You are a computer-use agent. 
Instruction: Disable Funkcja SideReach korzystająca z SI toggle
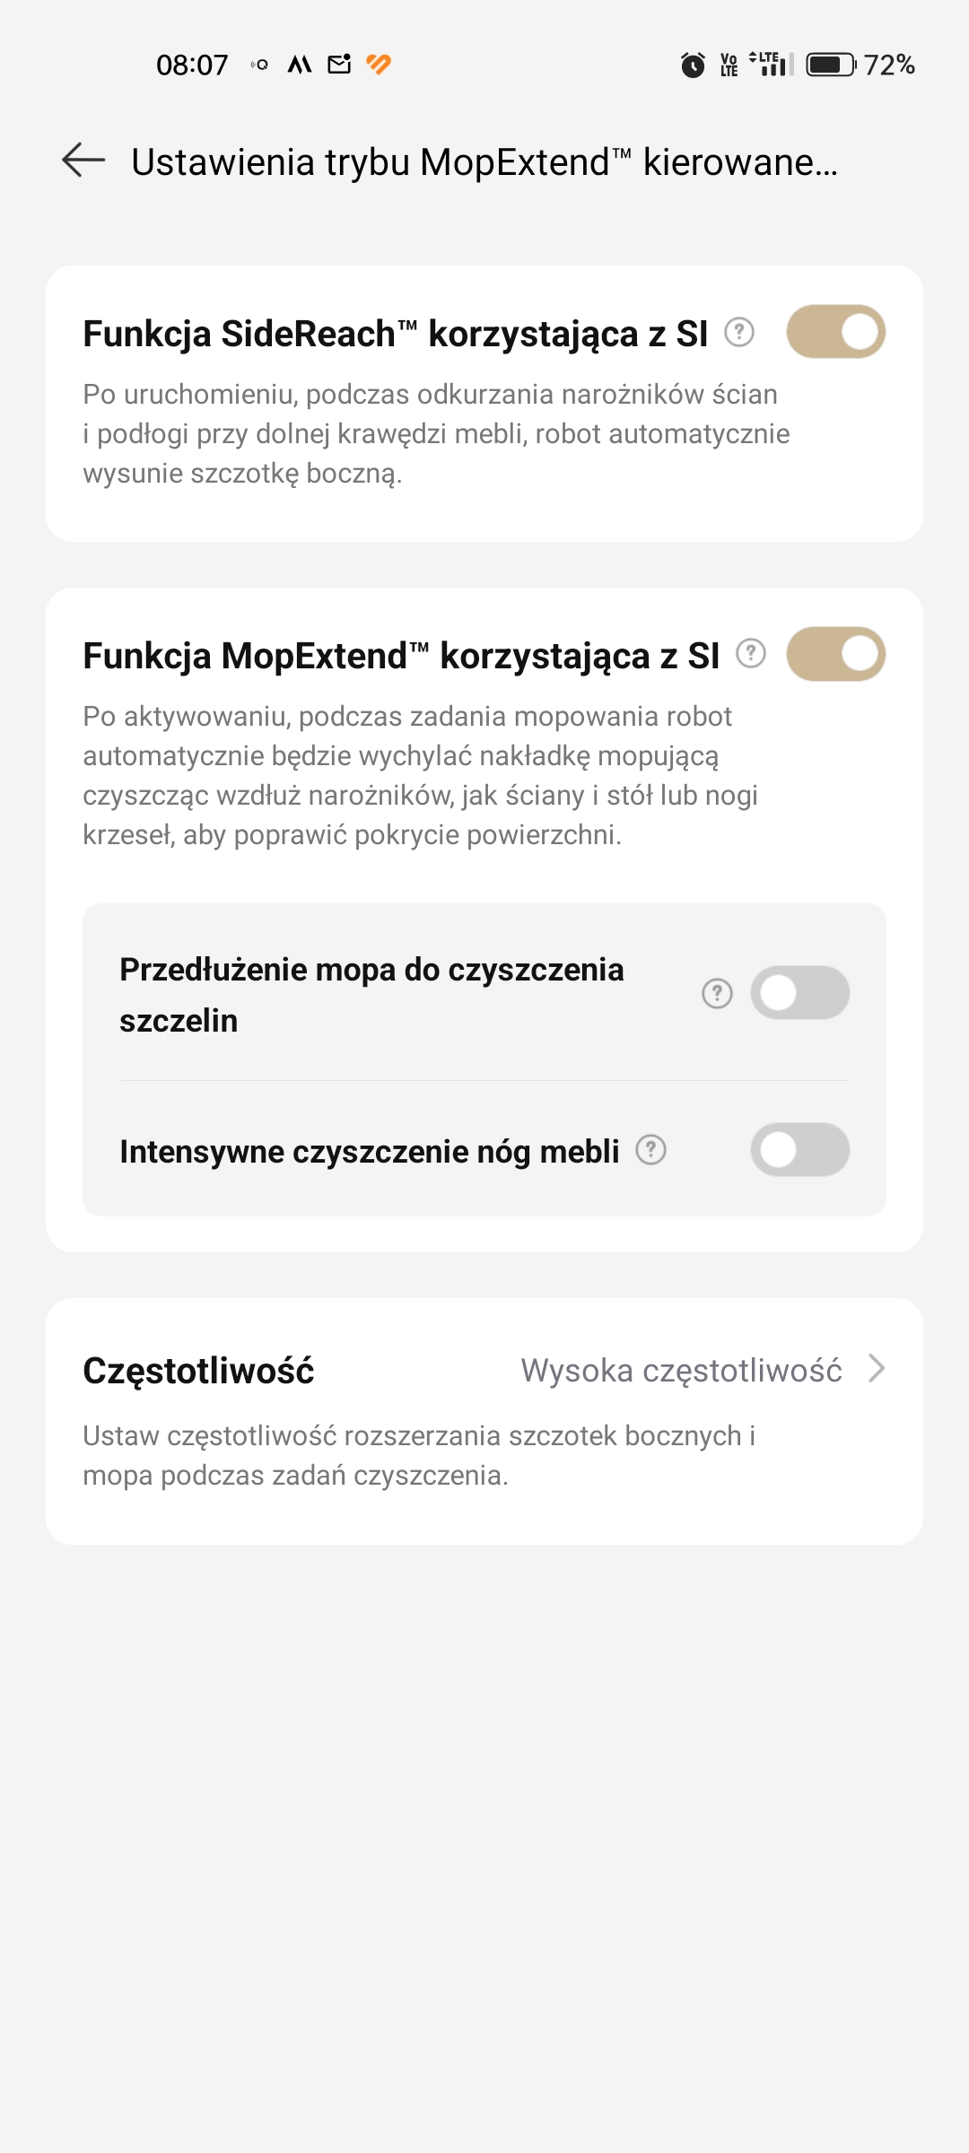pos(836,332)
